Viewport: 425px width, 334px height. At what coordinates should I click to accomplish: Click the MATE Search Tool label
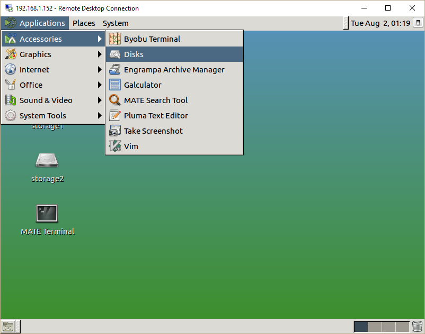pyautogui.click(x=156, y=100)
